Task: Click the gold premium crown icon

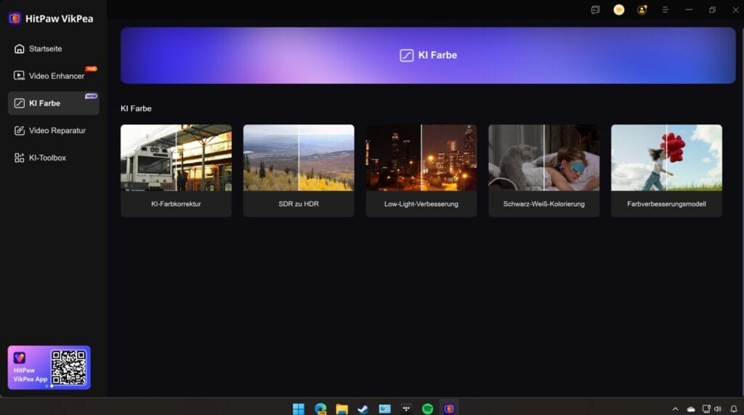Action: click(x=618, y=10)
